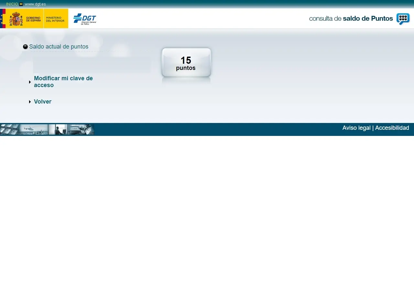Click the consulta de saldo de Puntos title
This screenshot has width=414, height=288.
click(351, 18)
